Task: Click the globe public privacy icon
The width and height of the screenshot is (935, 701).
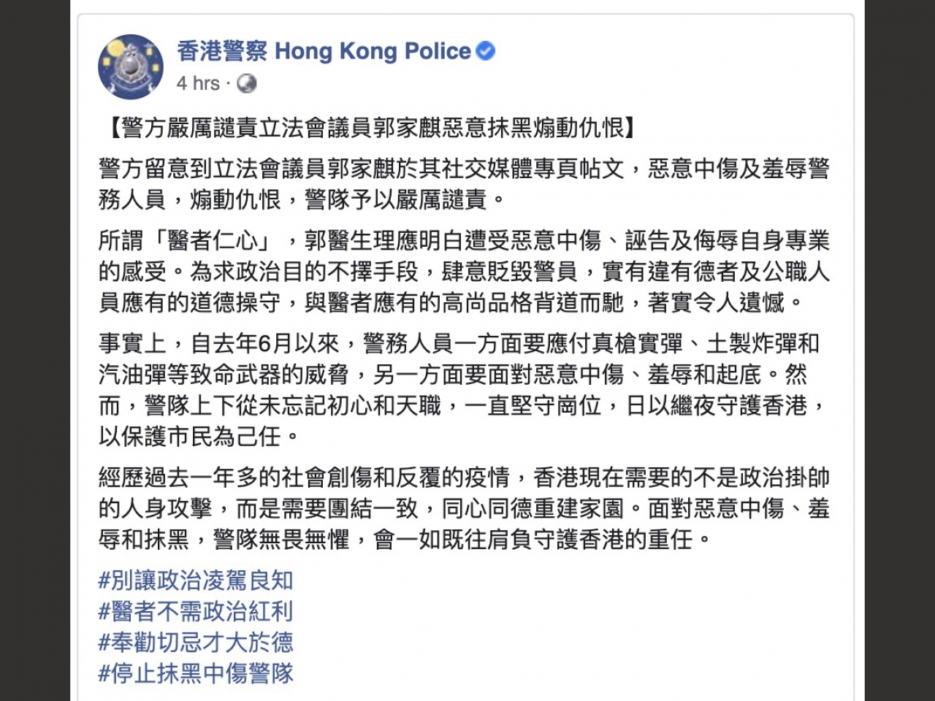Action: tap(247, 84)
